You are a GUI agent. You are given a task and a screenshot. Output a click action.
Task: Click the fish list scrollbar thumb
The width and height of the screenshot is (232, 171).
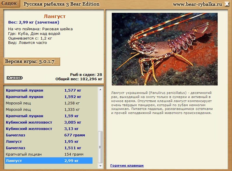(x=100, y=147)
